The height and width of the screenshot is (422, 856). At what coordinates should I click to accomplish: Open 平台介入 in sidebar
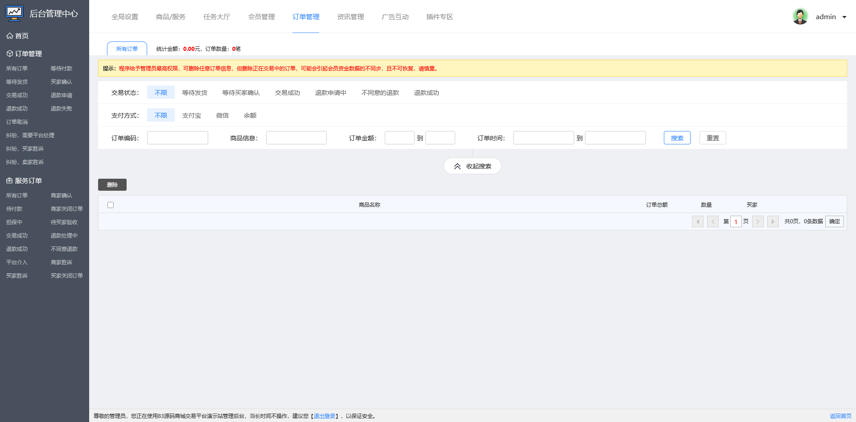pos(17,262)
